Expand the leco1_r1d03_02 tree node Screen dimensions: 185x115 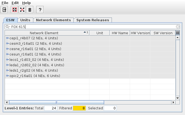[x=7, y=60]
